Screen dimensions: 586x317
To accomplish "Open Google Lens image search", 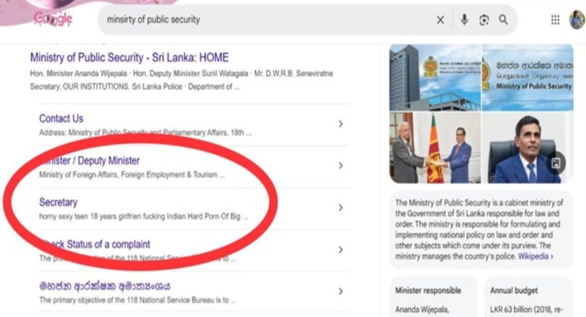I will click(x=484, y=20).
